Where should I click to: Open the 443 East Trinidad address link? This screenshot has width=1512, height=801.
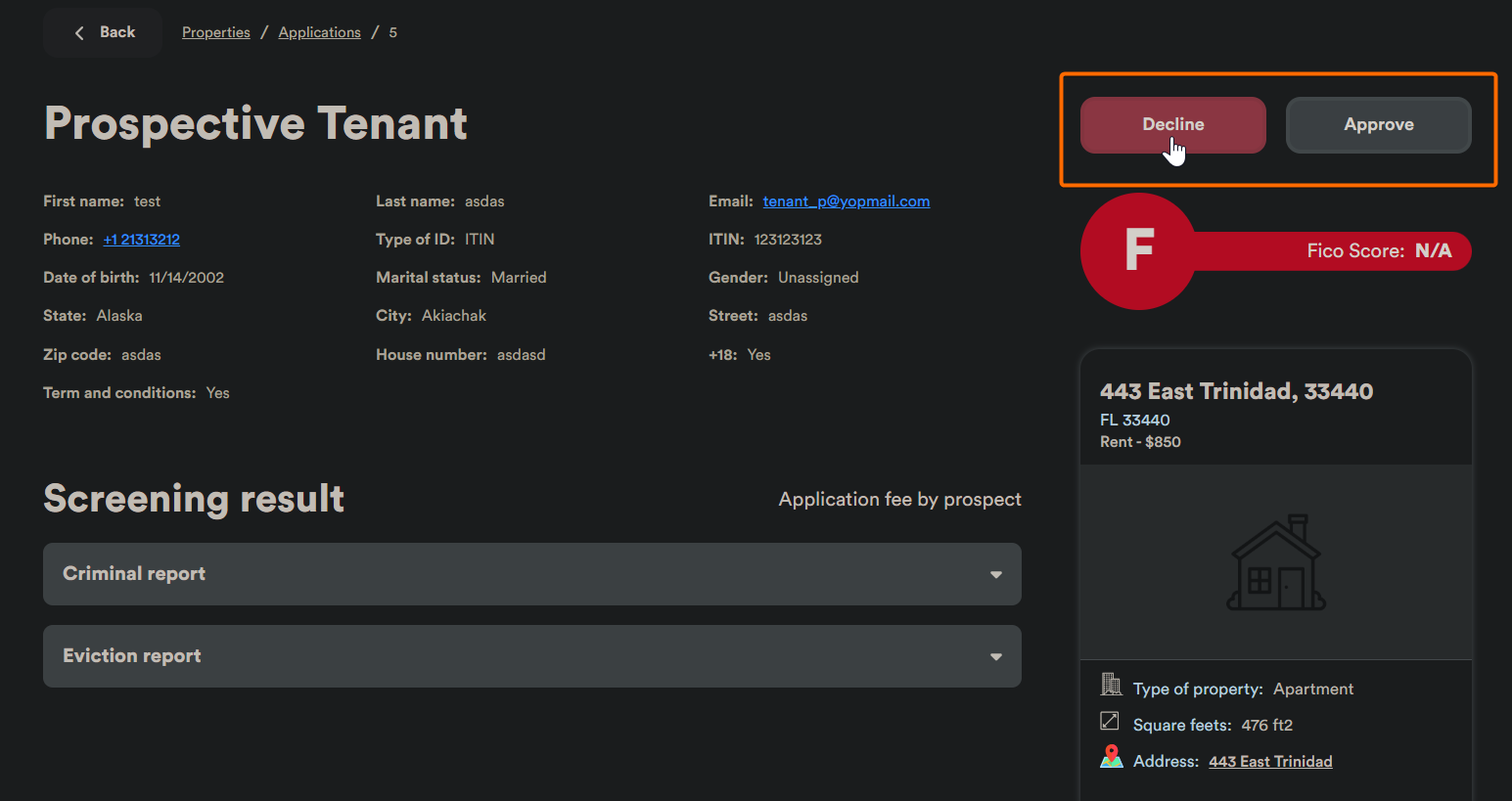tap(1270, 762)
